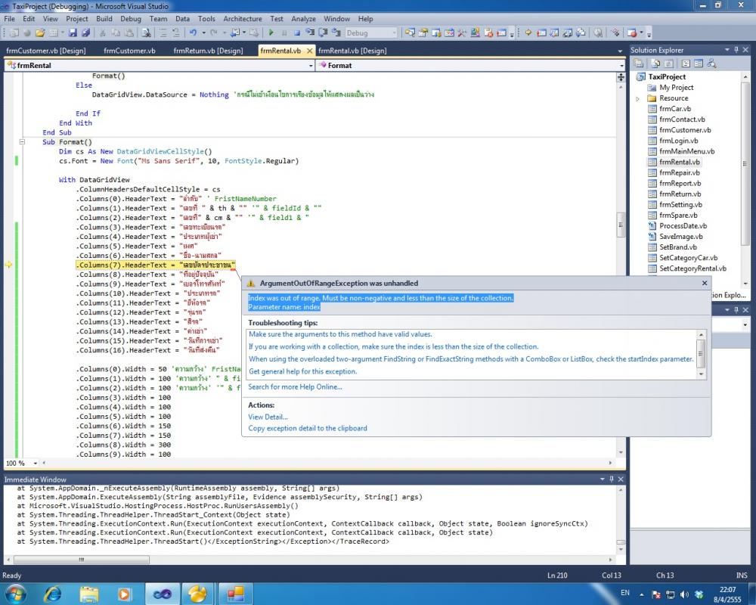Open the Architecture menu
This screenshot has width=756, height=605.
[x=243, y=19]
